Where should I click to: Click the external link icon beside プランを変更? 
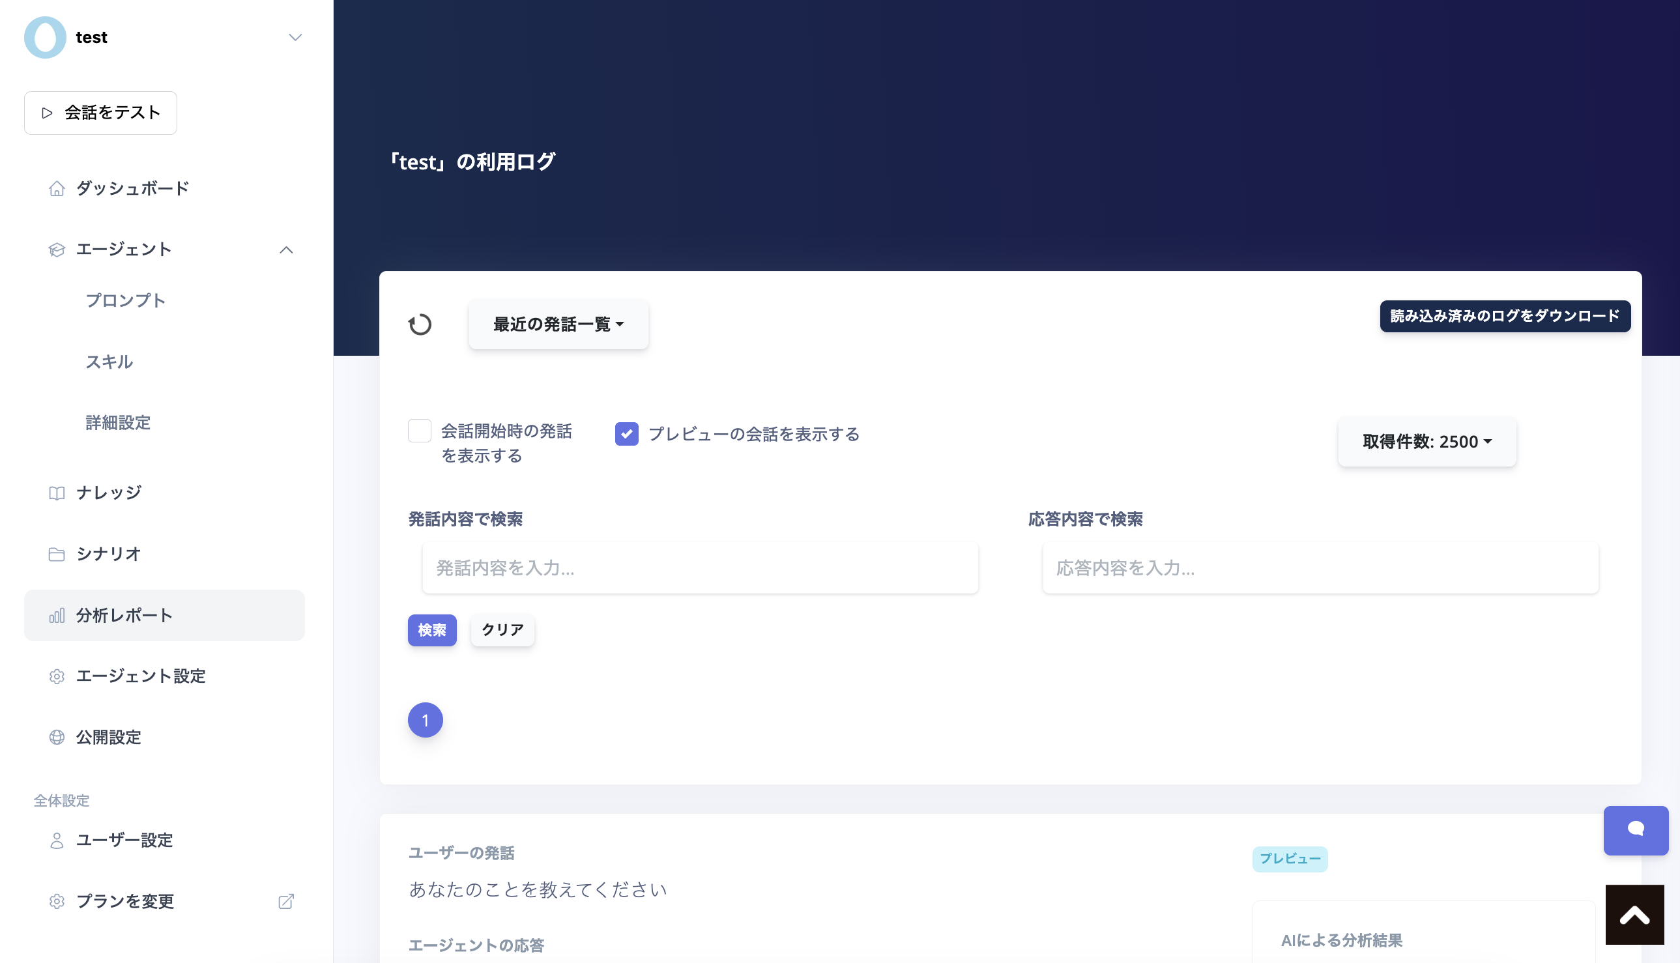tap(285, 902)
